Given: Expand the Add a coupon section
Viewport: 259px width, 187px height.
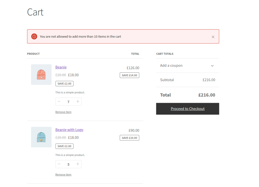Looking at the screenshot, I should click(x=171, y=66).
